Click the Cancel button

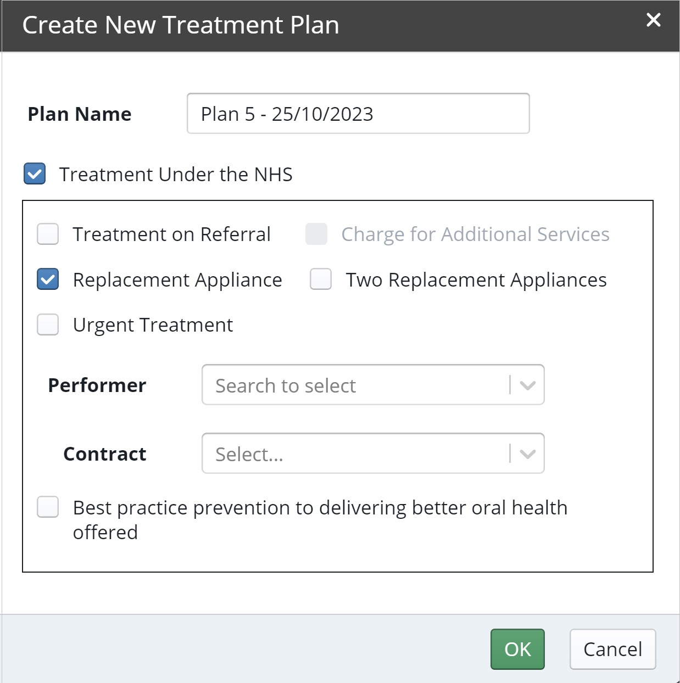pos(612,649)
